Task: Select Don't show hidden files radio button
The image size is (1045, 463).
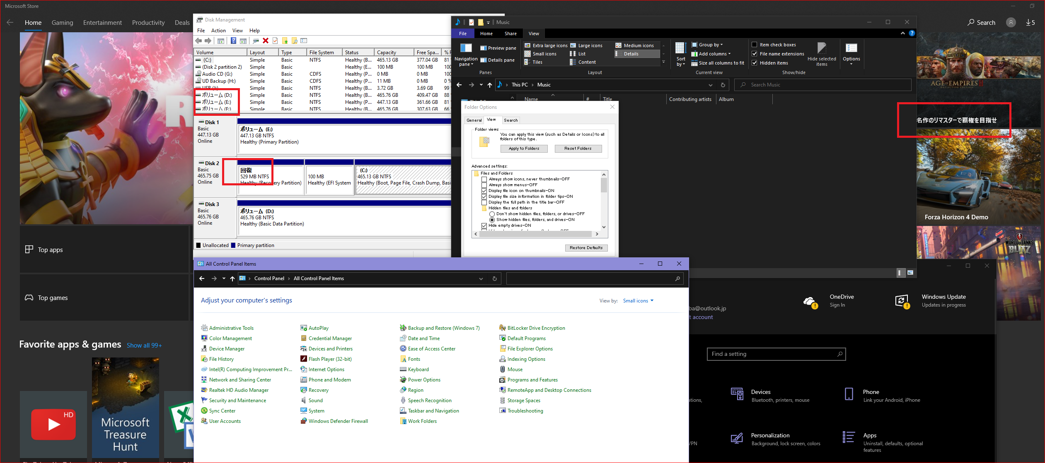Action: coord(492,214)
